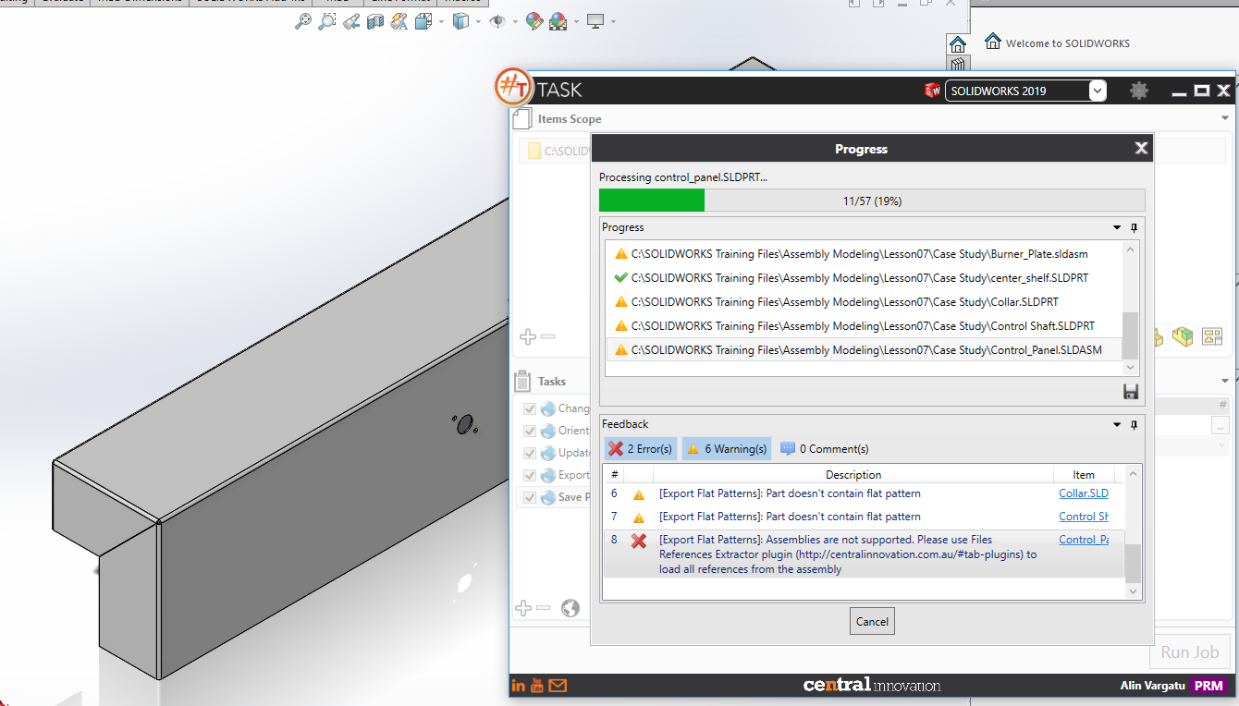Viewport: 1239px width, 706px height.
Task: Select the Control_Panel.SLDASM progress row
Action: [x=864, y=350]
